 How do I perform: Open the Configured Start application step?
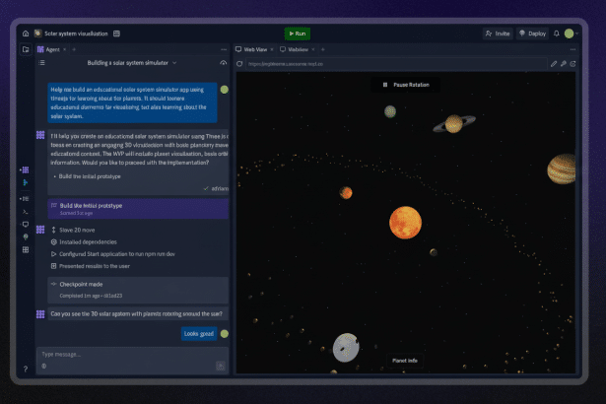click(x=113, y=254)
